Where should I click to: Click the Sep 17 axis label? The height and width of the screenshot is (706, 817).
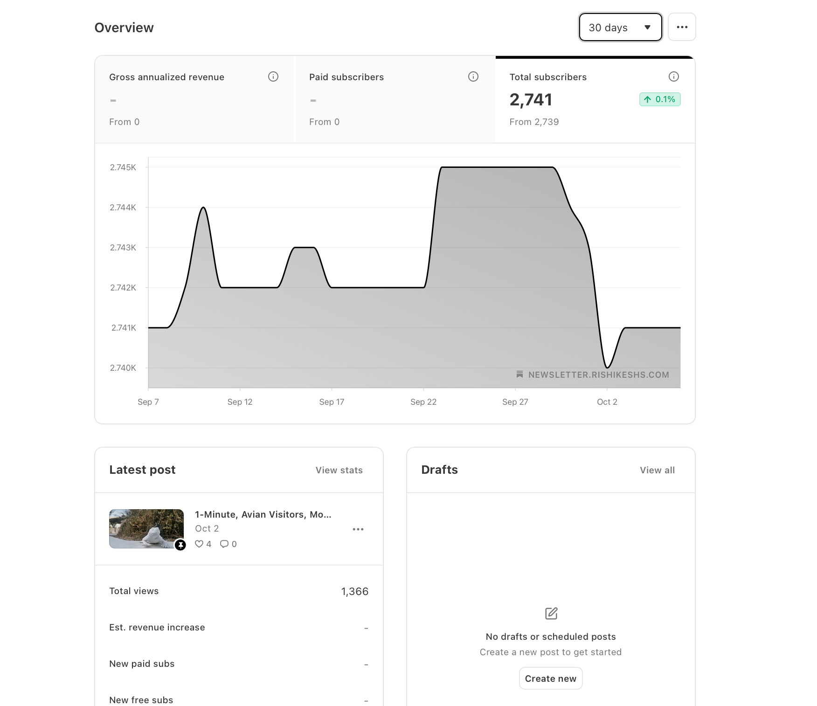pyautogui.click(x=332, y=402)
